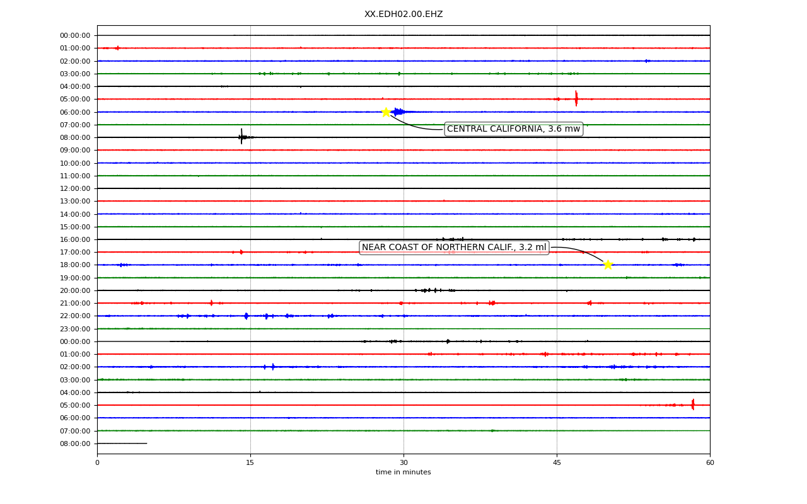This screenshot has height=504, width=807.
Task: Click the 30 tick label on the x-axis
Action: coord(403,463)
